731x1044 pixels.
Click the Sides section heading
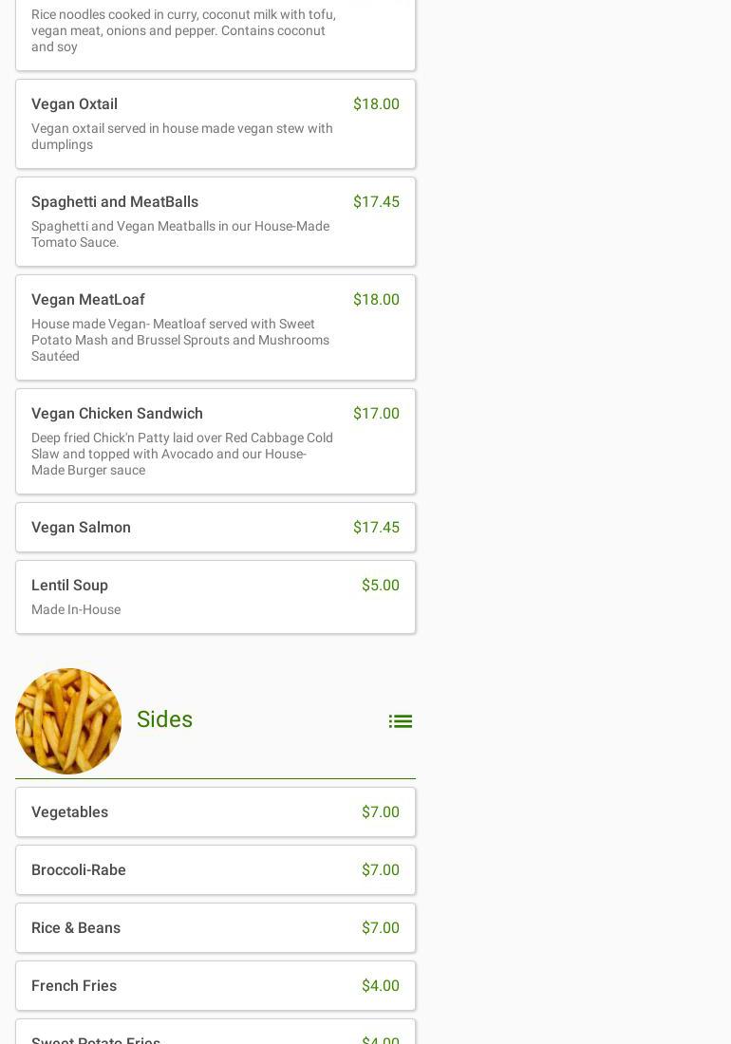coord(164,719)
